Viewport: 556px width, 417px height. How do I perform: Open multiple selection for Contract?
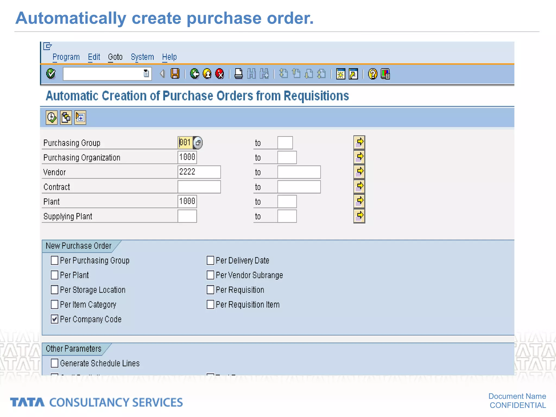(x=359, y=186)
